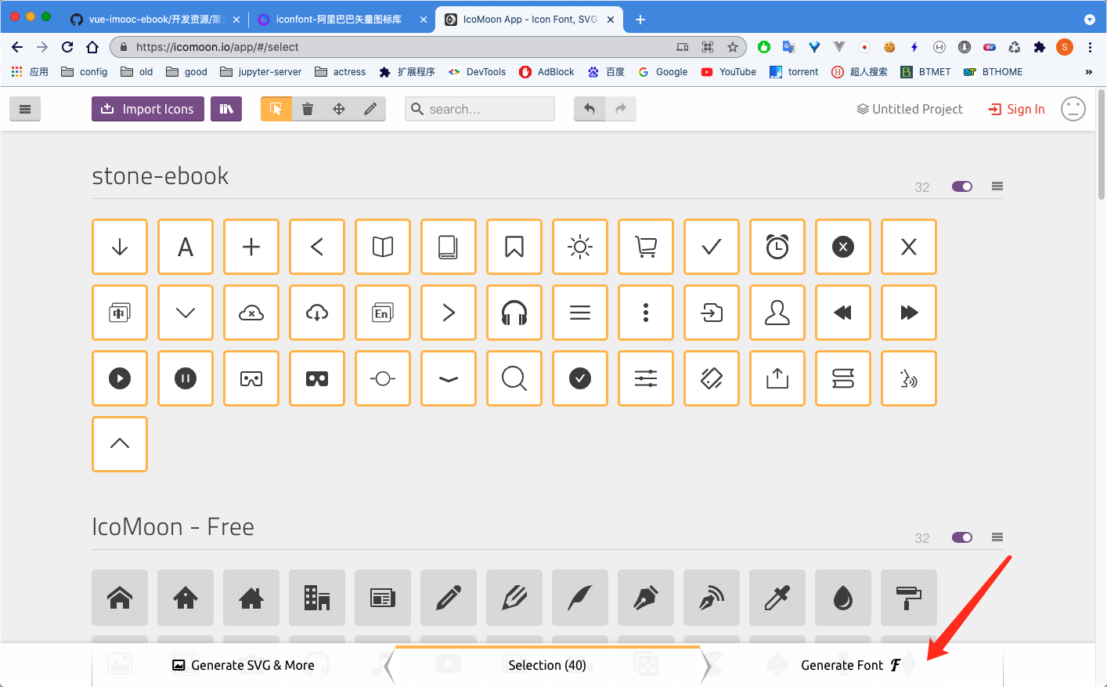Select the open book icon
This screenshot has width=1107, height=687.
point(383,247)
